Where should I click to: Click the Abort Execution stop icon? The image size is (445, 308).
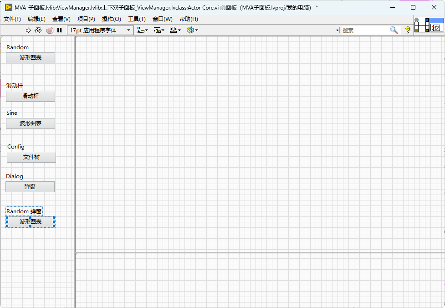(x=50, y=30)
